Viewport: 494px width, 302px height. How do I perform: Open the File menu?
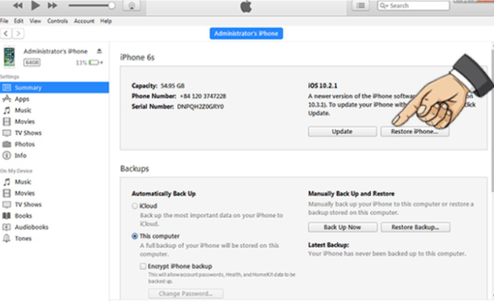(x=5, y=21)
